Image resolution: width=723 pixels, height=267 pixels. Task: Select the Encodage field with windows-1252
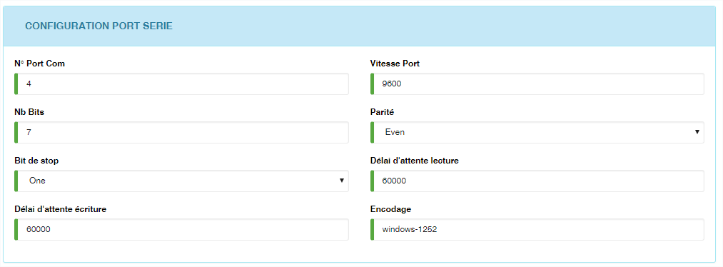(537, 229)
